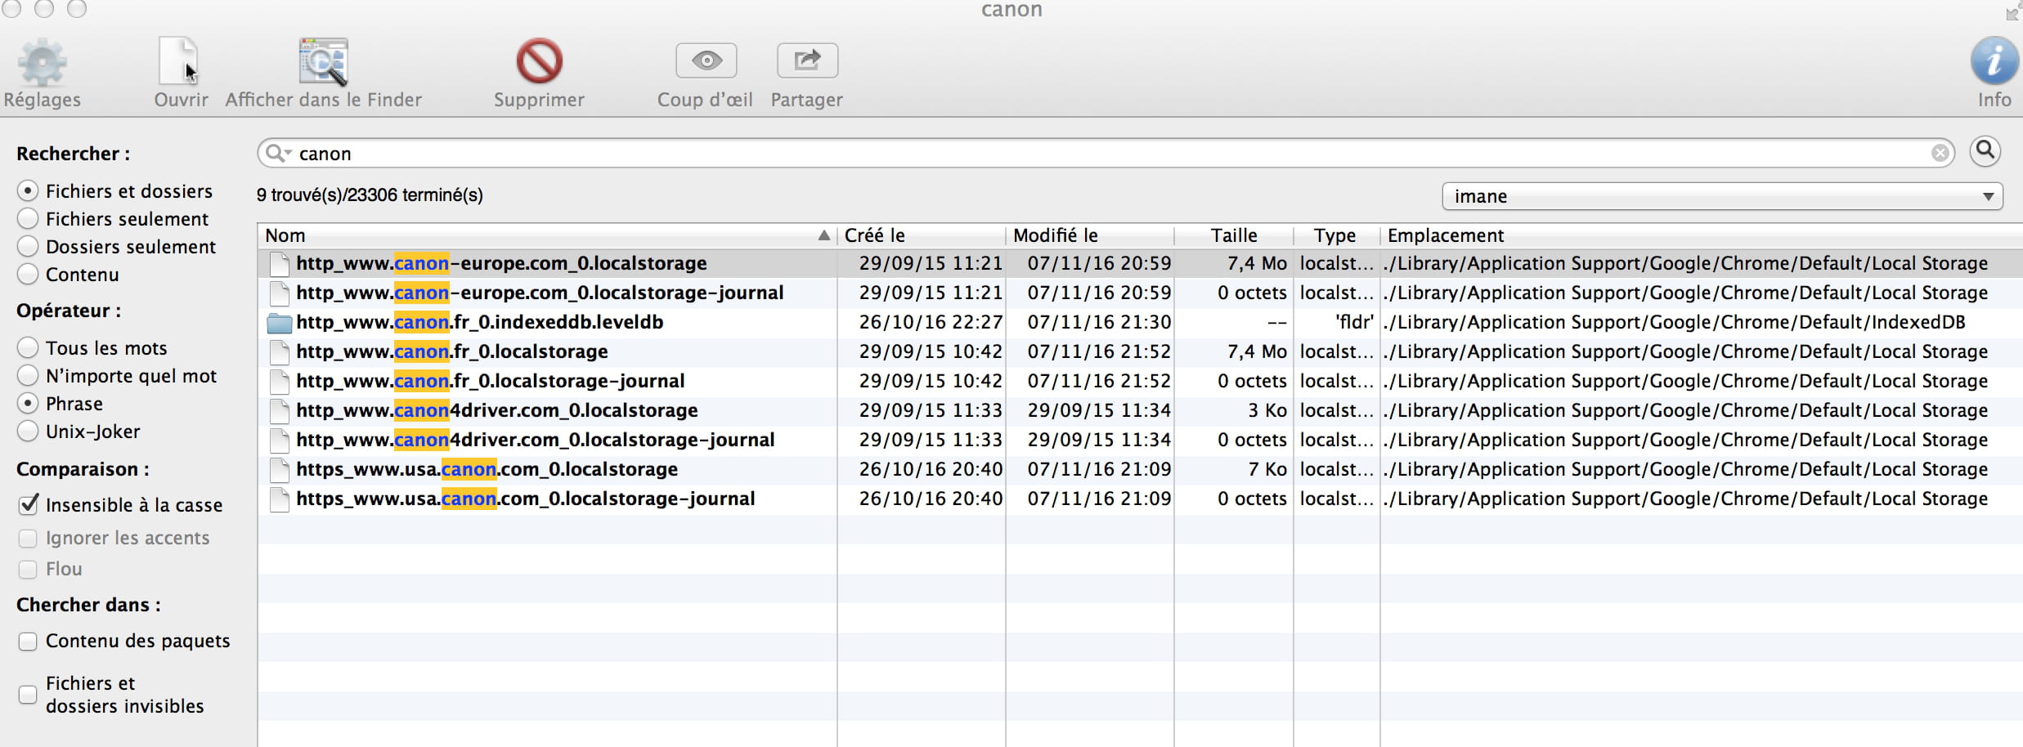Click the Ouvrir document icon

tap(179, 62)
